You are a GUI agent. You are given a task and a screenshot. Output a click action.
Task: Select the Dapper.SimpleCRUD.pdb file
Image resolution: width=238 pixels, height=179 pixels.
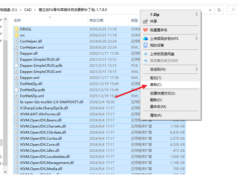41,66
